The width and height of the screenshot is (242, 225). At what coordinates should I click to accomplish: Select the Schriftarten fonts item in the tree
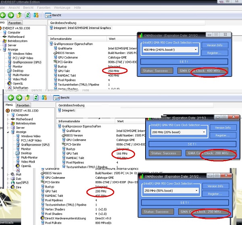(20, 87)
